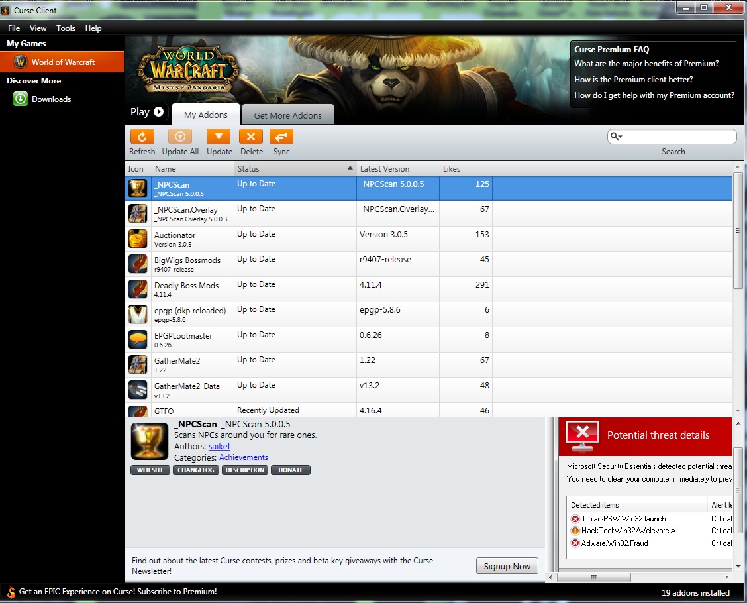Image resolution: width=747 pixels, height=603 pixels.
Task: Open the CHANGELOG for _NPCScan
Action: [x=196, y=470]
